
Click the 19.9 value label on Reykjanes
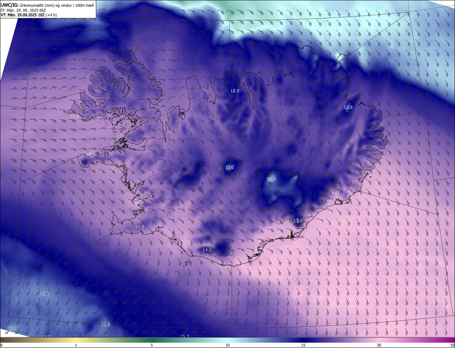[x=140, y=227]
